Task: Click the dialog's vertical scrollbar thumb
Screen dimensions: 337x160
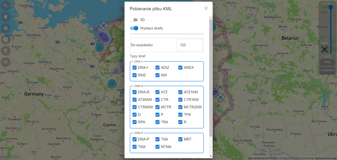Action: (x=211, y=78)
